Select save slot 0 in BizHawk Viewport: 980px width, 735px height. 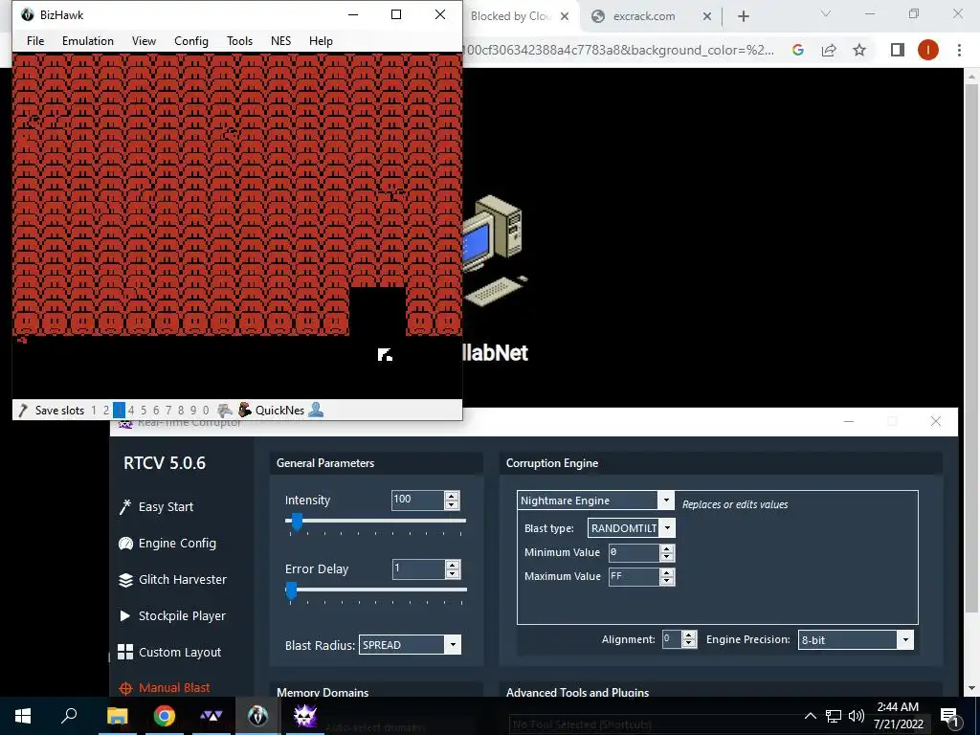(x=206, y=411)
